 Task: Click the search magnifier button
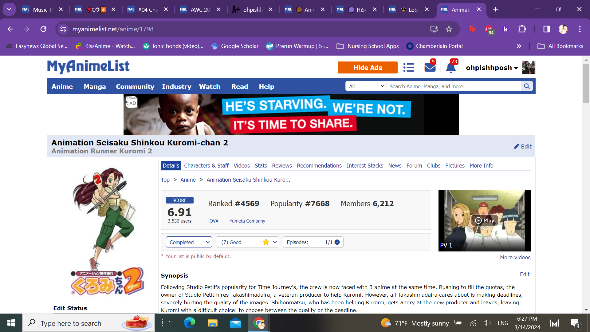coord(527,86)
